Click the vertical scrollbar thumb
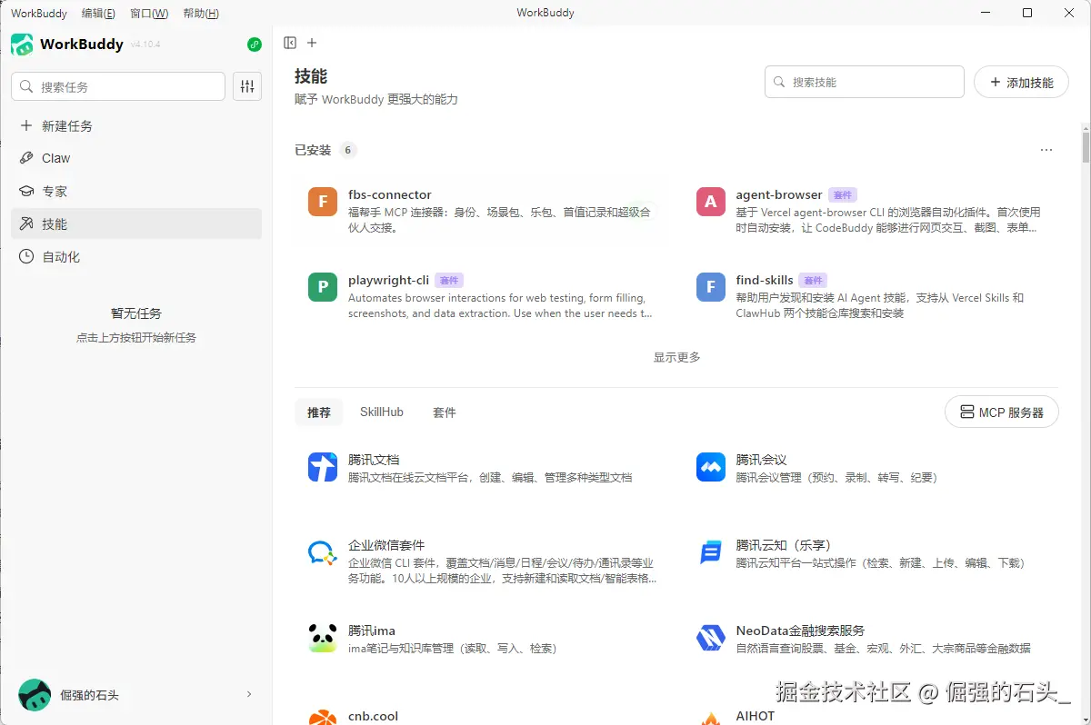Viewport: 1091px width, 725px height. [x=1086, y=145]
